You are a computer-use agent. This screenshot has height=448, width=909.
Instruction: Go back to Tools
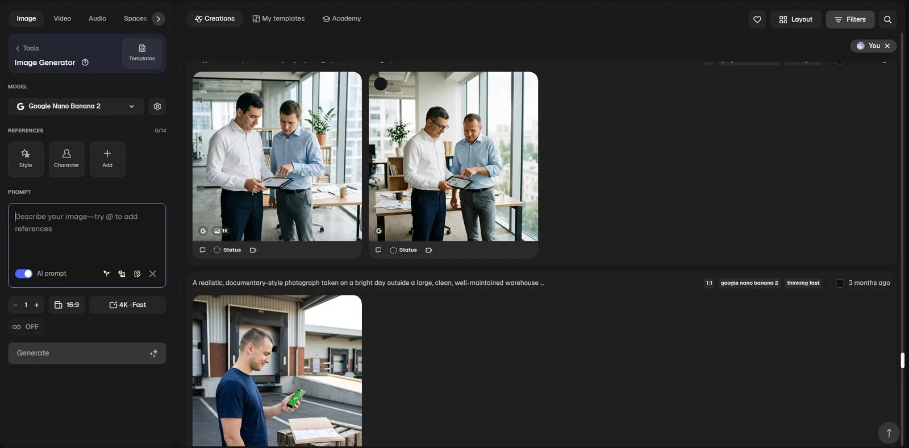(x=27, y=48)
